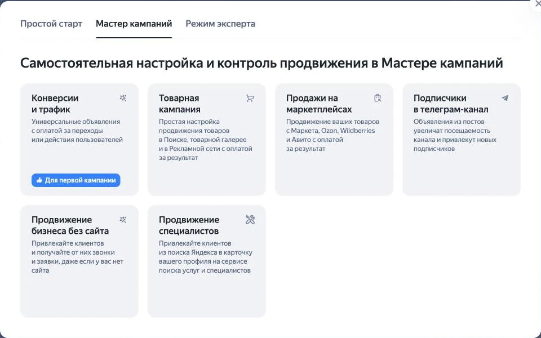Select the Мастер кампаний tab

(134, 24)
